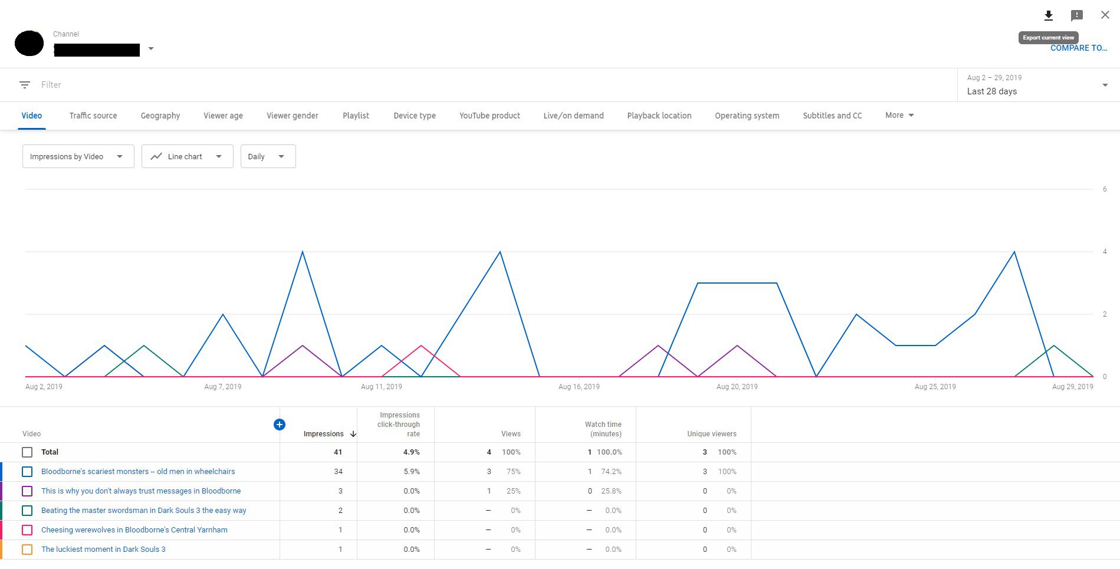Toggle the Total row checkbox
The height and width of the screenshot is (569, 1120).
[27, 452]
